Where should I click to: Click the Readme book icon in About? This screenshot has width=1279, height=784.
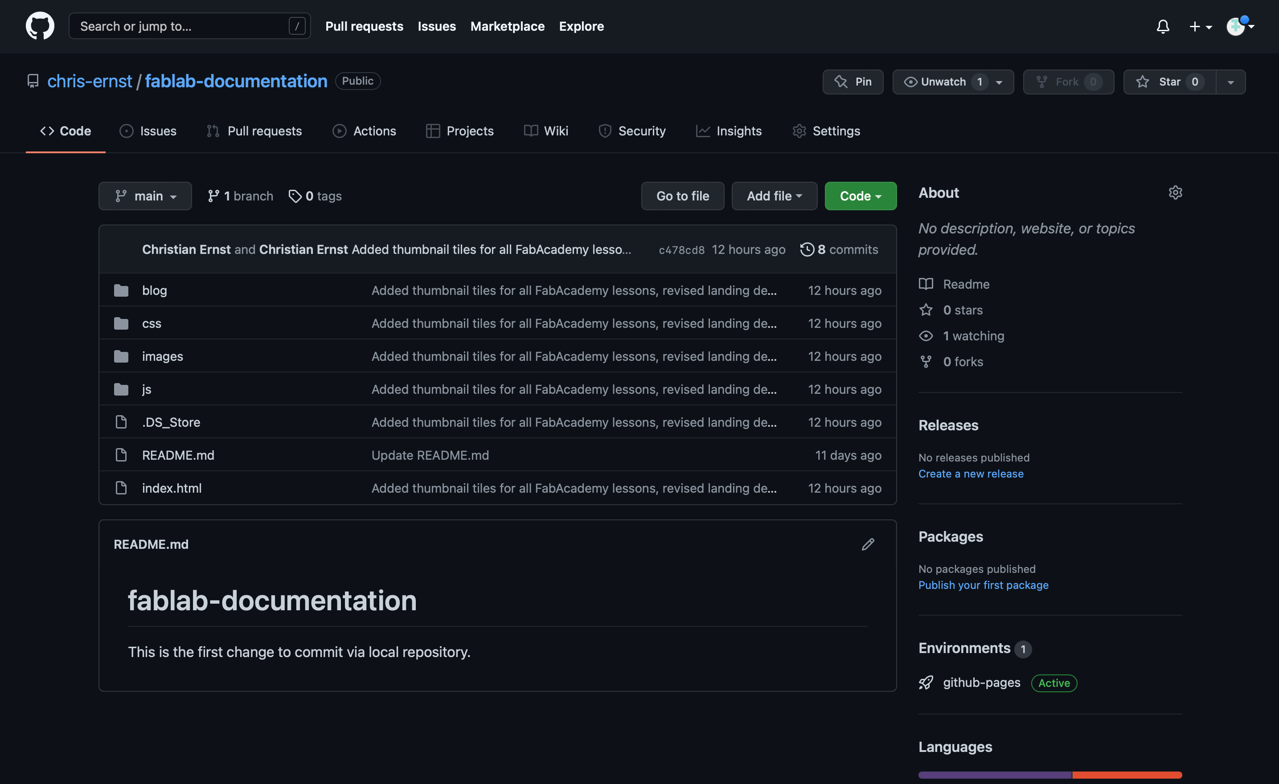(x=926, y=284)
